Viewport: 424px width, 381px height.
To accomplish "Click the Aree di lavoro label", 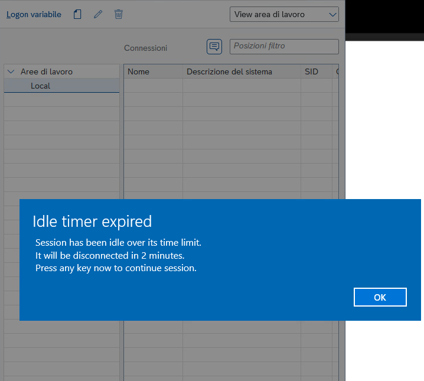I will point(47,71).
